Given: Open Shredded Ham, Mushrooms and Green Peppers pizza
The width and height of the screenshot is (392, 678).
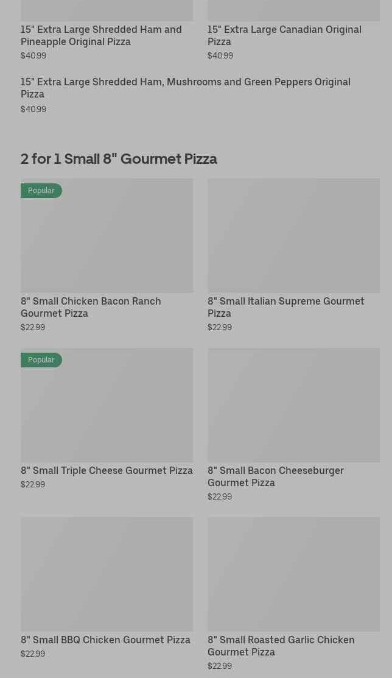Looking at the screenshot, I should 186,88.
